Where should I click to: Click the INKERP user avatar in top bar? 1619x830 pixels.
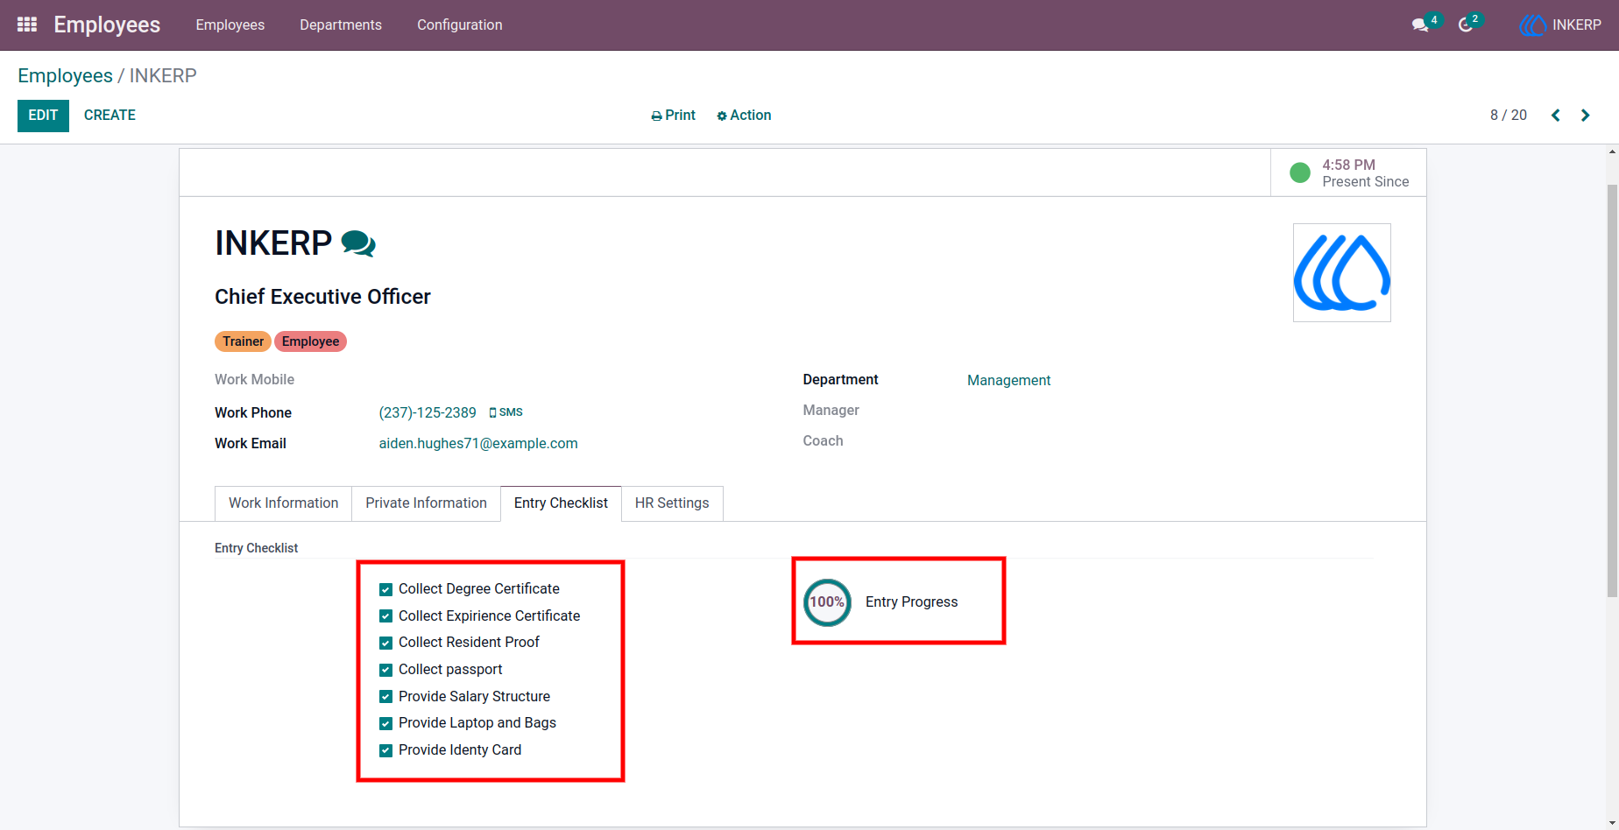tap(1532, 25)
